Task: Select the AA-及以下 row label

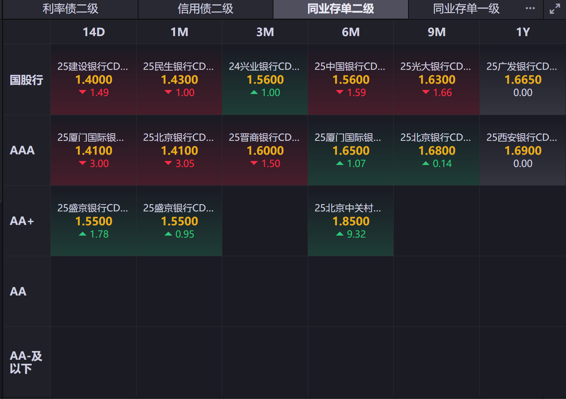Action: point(26,362)
